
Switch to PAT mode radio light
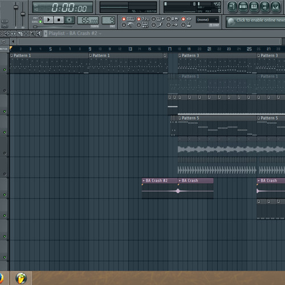[40, 18]
